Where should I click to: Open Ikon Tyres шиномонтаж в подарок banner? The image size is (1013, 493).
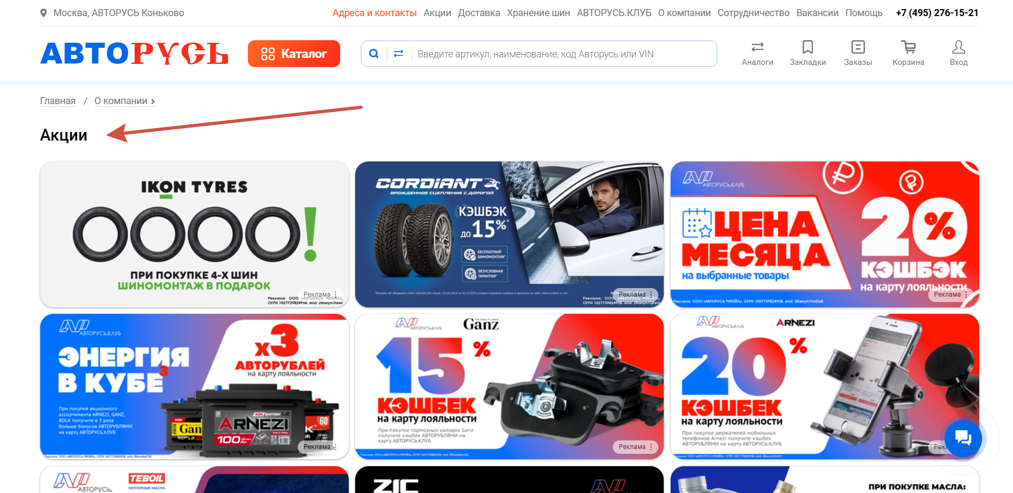[194, 234]
